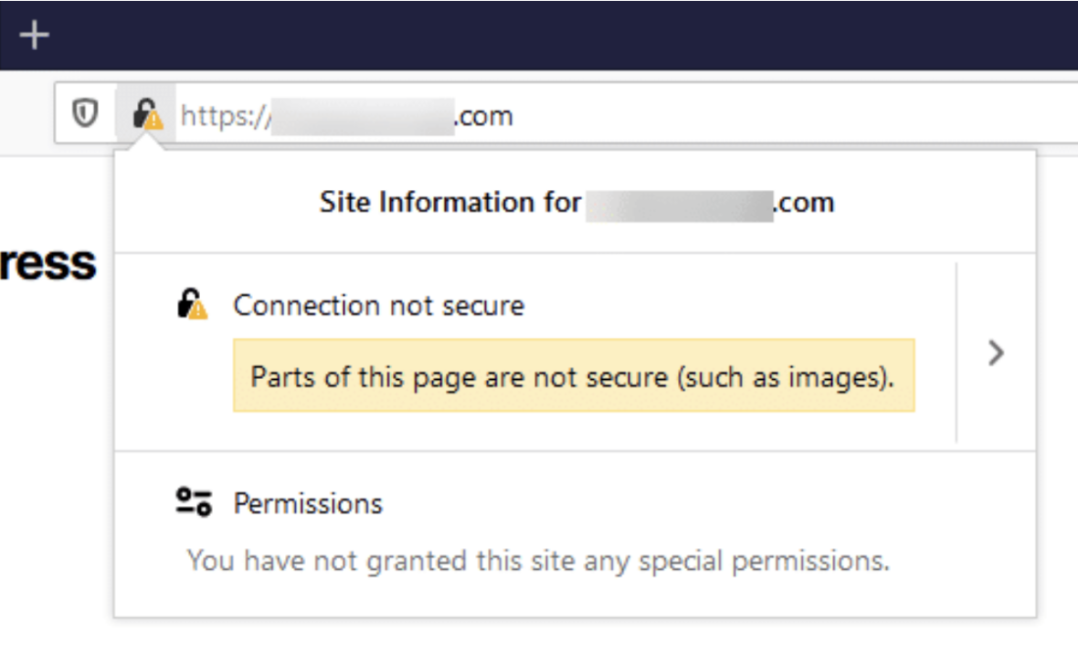Click the tracking protection shield icon
1078x663 pixels.
coord(85,115)
